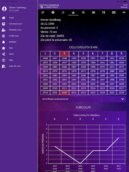
Task: Choose Ieșire din cont menu item
Action: coord(15,66)
